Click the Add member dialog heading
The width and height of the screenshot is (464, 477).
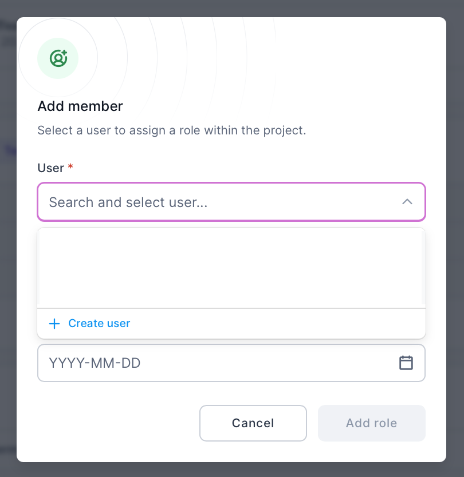[80, 106]
